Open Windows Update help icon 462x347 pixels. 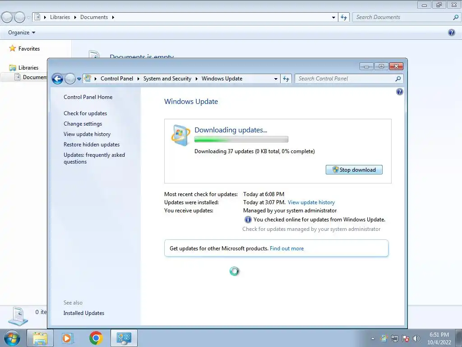pyautogui.click(x=400, y=92)
